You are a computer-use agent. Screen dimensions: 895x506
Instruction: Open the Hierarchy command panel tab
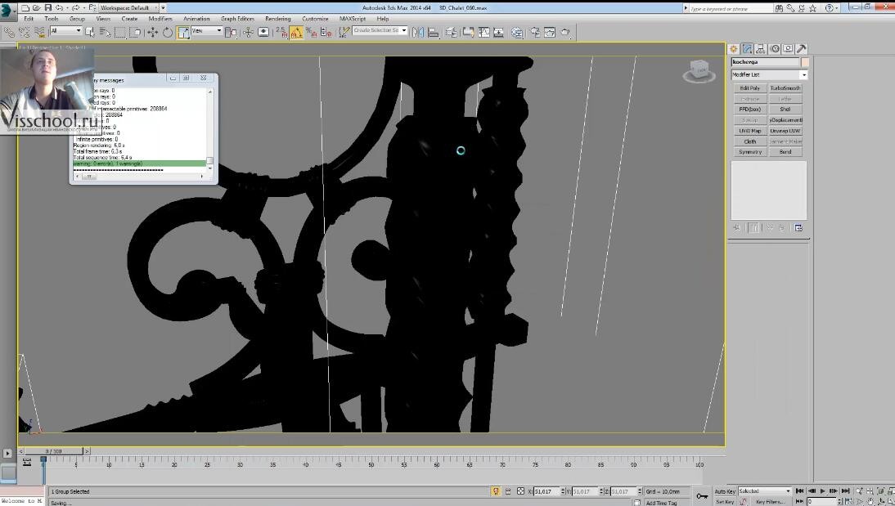point(761,49)
